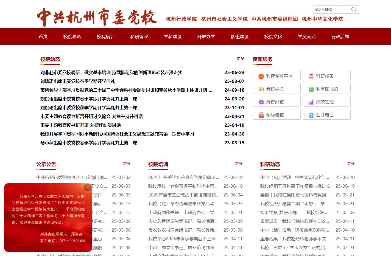The width and height of the screenshot is (391, 256).
Task: Open the 开放办学 menu item
Action: [x=206, y=36]
